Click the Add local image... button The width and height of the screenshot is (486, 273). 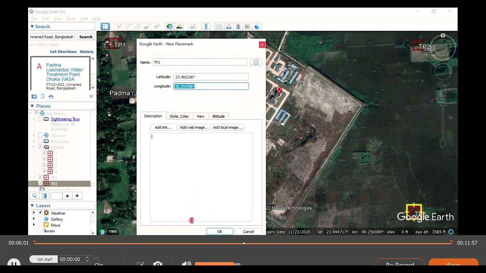click(x=227, y=127)
